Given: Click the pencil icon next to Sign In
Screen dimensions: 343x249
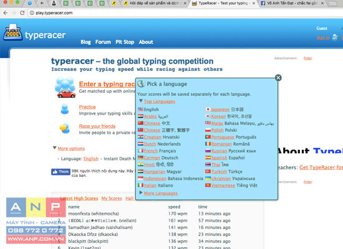Looking at the screenshot, I should [335, 37].
